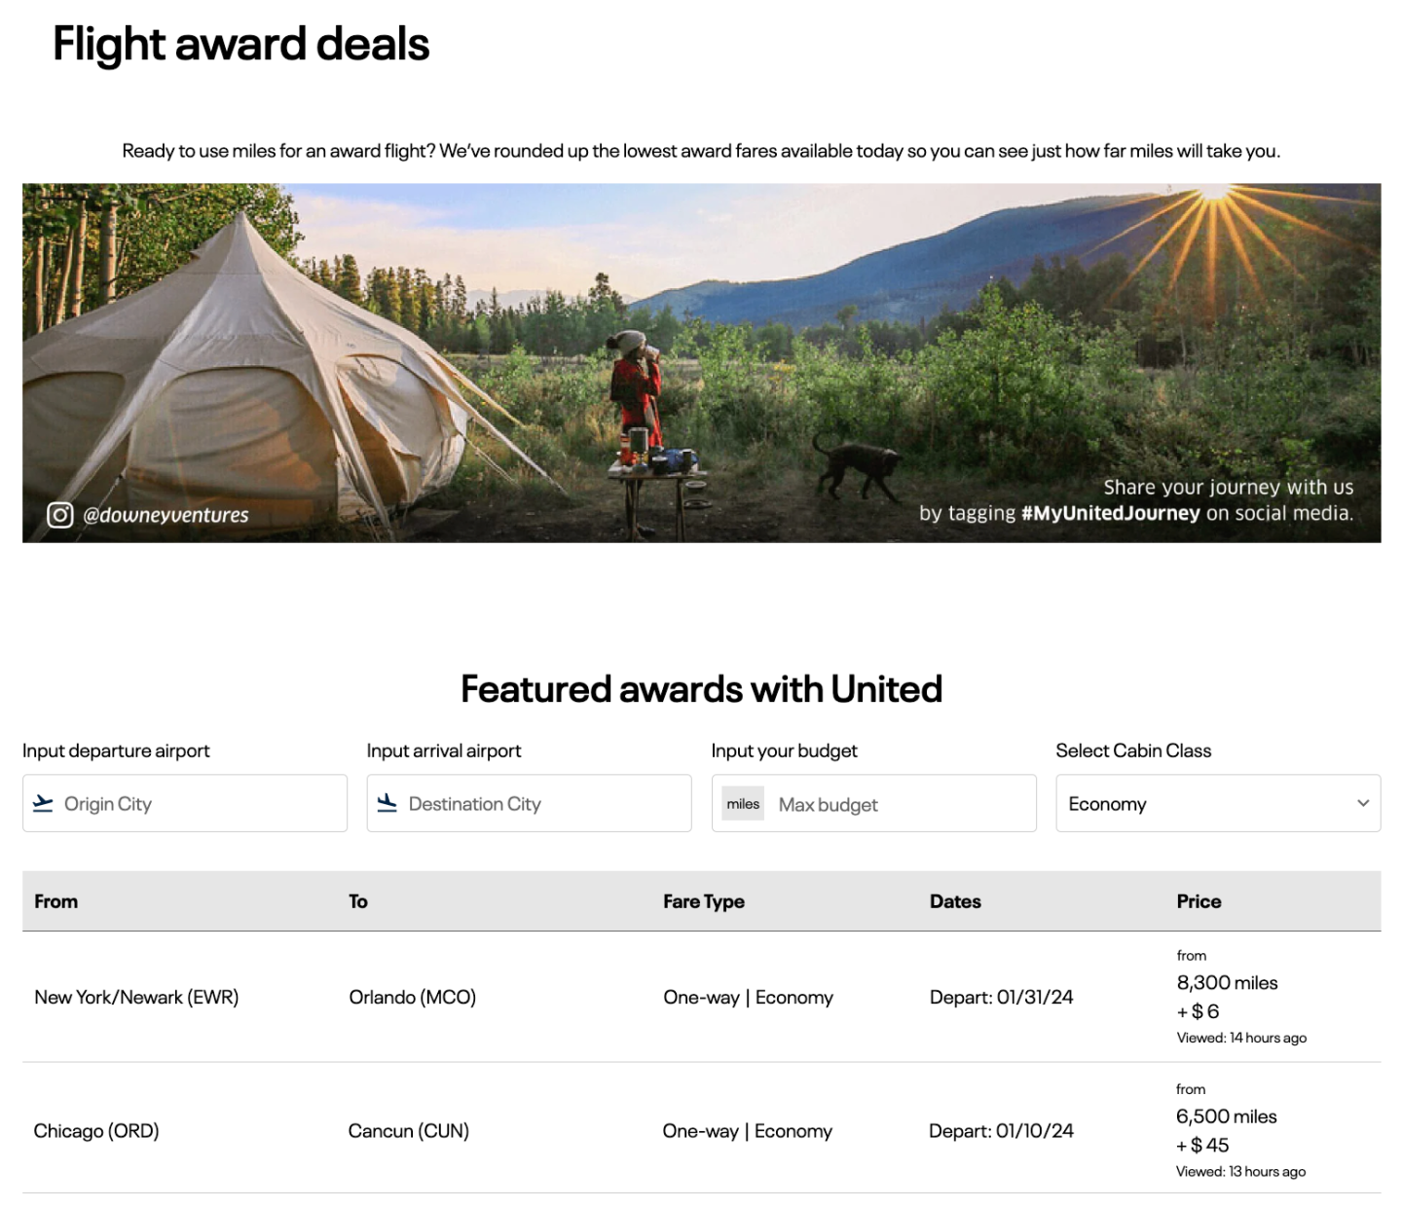
Task: Click the Price column header
Action: (x=1199, y=901)
